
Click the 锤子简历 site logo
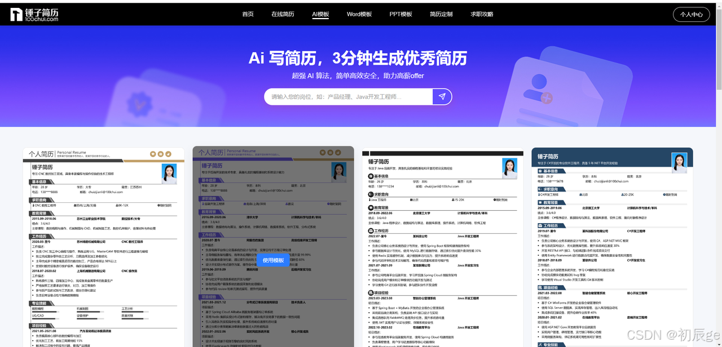(34, 15)
